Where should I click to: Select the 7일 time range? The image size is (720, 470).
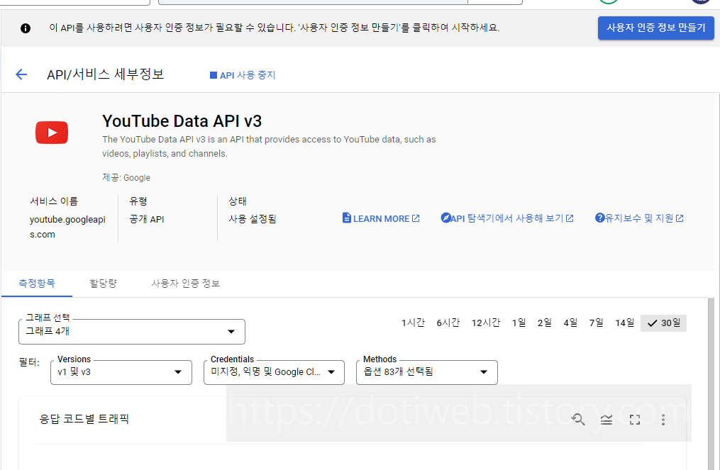pos(596,323)
